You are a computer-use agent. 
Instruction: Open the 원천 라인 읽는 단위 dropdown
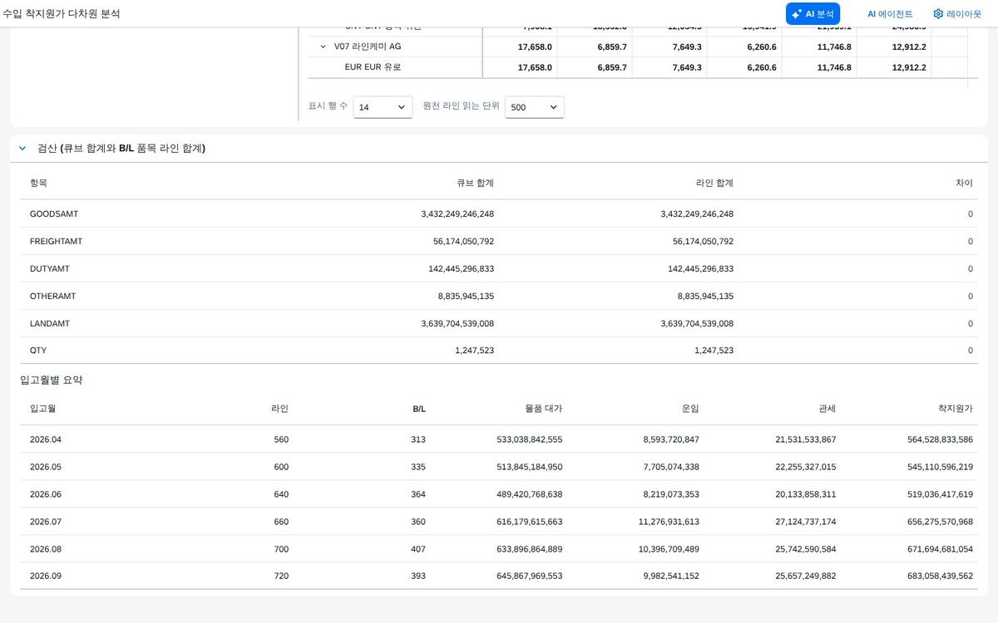pyautogui.click(x=534, y=107)
